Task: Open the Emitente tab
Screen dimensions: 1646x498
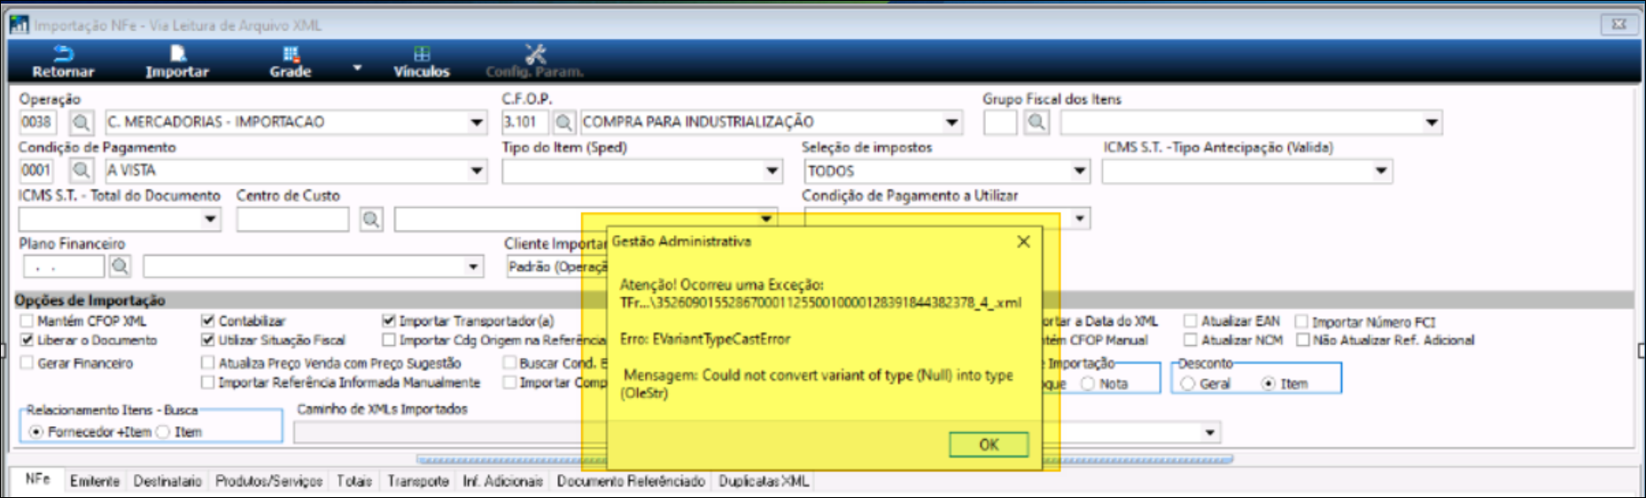Action: [94, 481]
